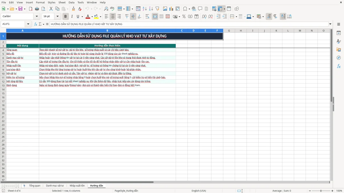Click the Cut scissors icon

[51, 9]
